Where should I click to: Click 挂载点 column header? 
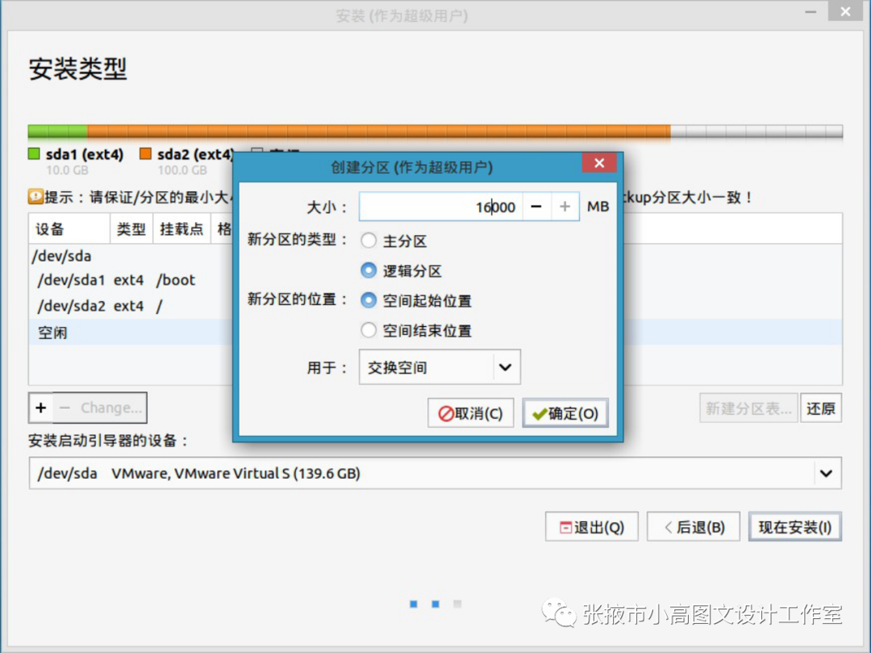click(x=181, y=228)
